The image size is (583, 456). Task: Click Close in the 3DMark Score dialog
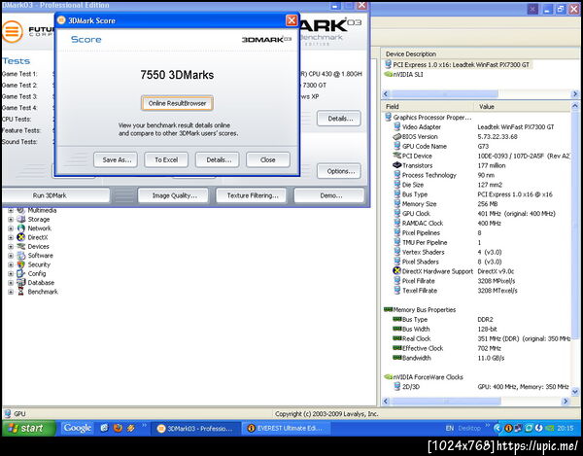268,159
